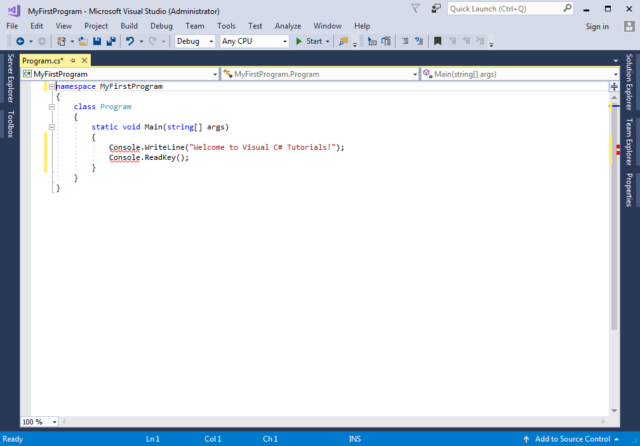Viewport: 640px width, 446px height.
Task: Click the Sign in link
Action: click(x=597, y=27)
